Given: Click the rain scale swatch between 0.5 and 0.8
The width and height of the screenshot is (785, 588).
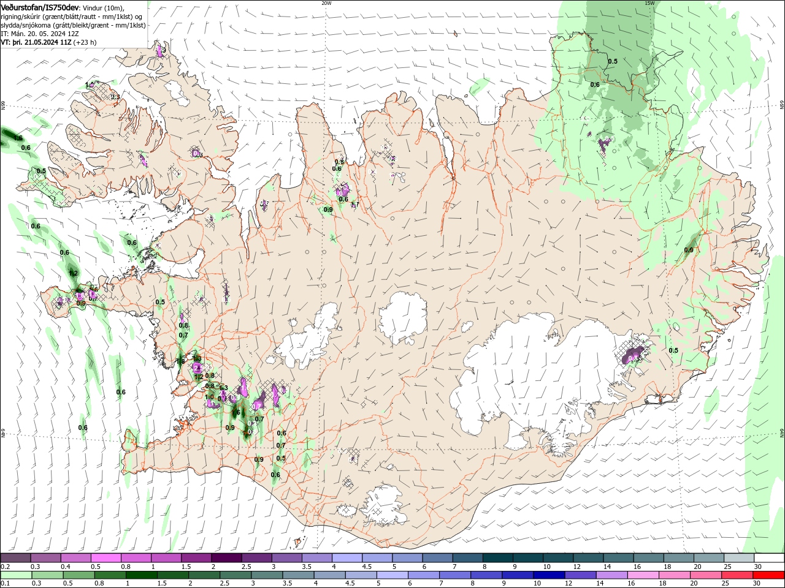Looking at the screenshot, I should (78, 575).
